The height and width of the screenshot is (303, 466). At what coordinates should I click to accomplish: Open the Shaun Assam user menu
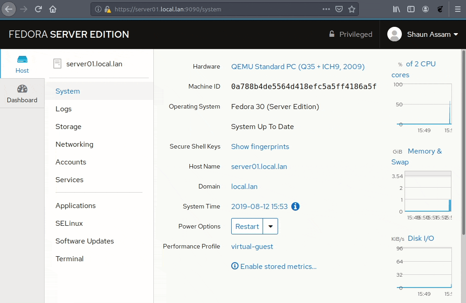point(423,34)
